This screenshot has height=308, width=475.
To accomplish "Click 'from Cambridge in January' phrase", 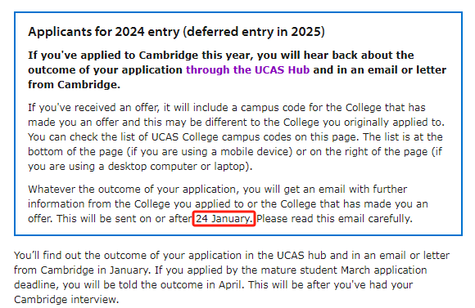I will 82,270.
